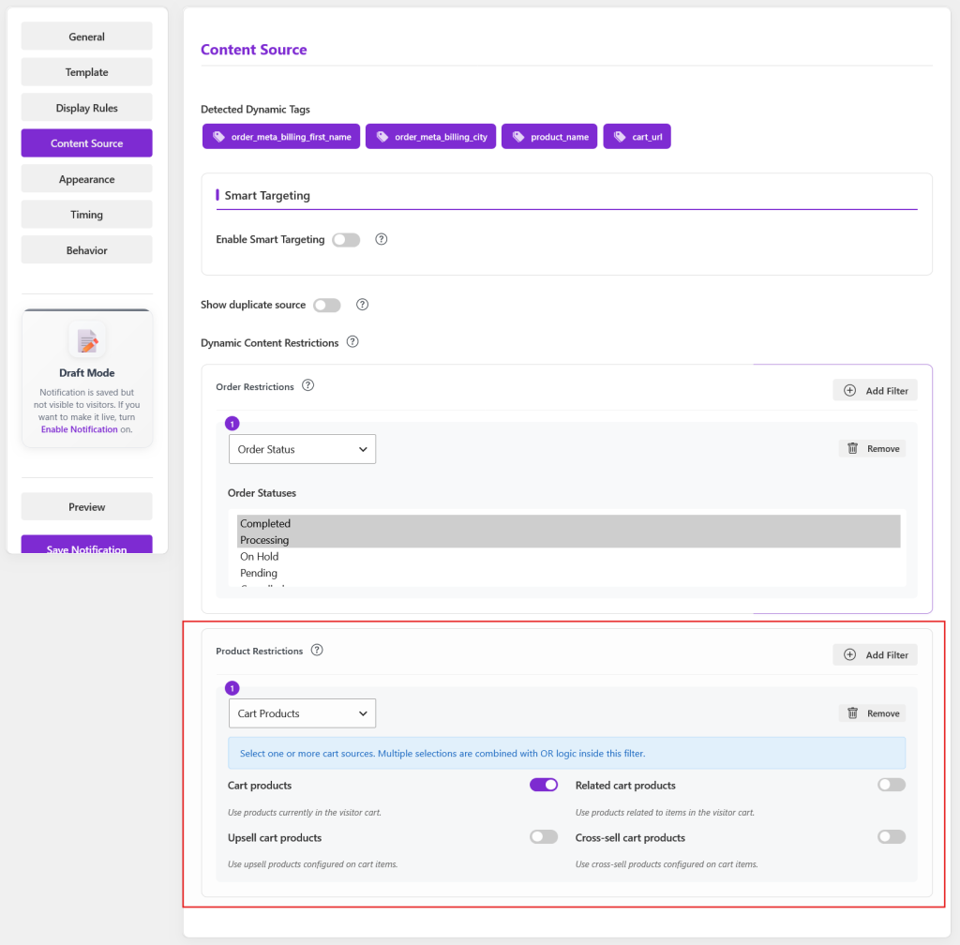Click the Preview button
960x945 pixels.
tap(87, 507)
